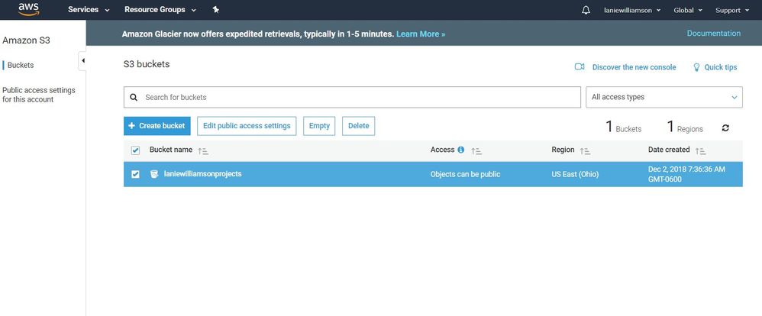Click the lightbulb Quick tips icon
The width and height of the screenshot is (762, 316).
click(696, 67)
